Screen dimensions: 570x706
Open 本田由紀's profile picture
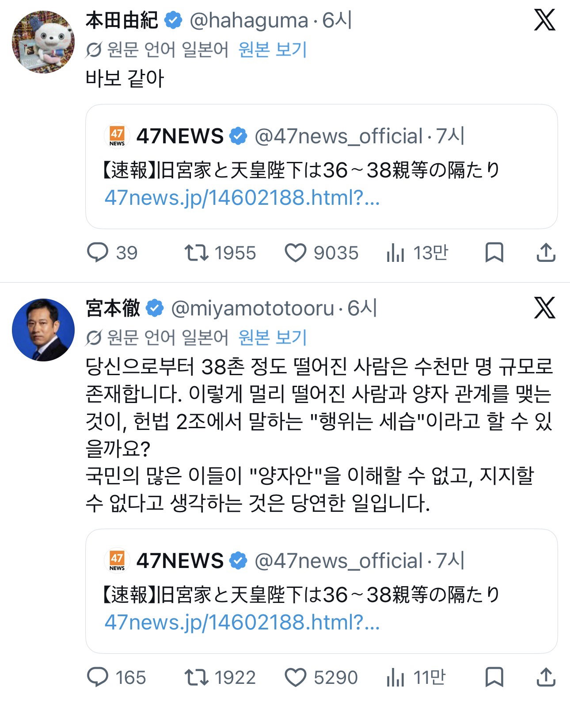(43, 42)
